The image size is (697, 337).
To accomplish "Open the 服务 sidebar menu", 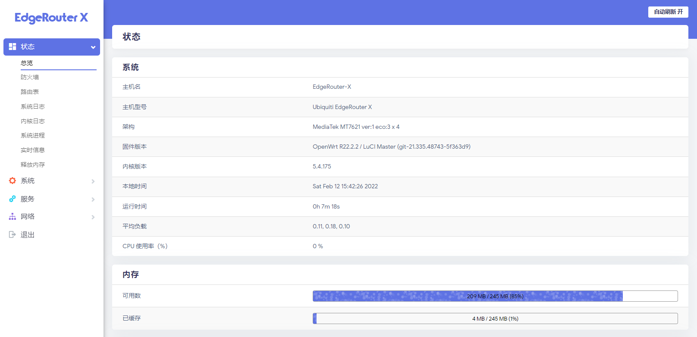I will pos(28,199).
